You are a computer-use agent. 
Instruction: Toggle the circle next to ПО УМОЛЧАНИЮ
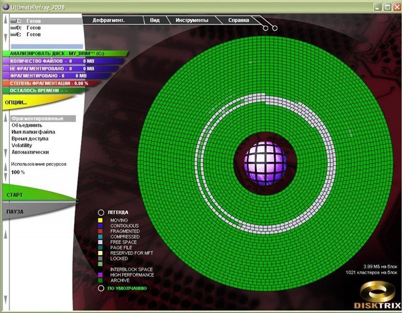click(101, 288)
